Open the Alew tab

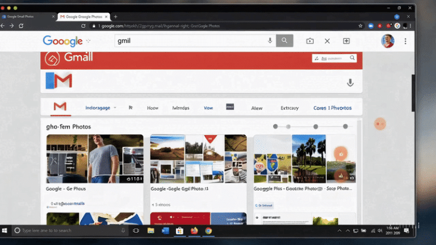[x=257, y=108]
